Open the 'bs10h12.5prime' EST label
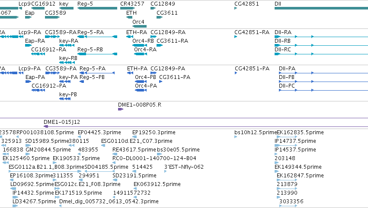 tap(256, 132)
